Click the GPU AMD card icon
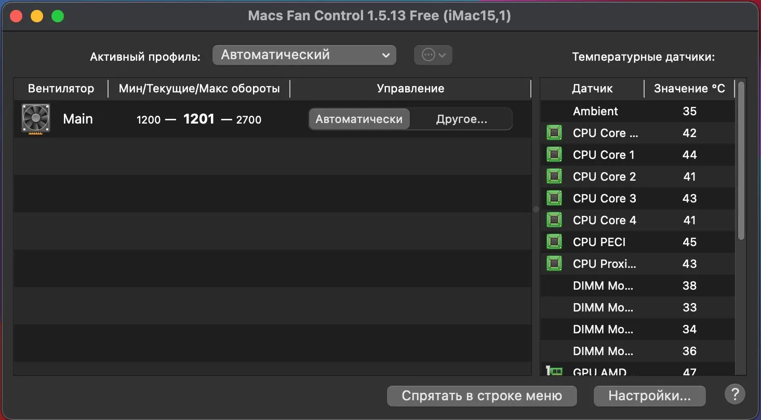 tap(554, 371)
